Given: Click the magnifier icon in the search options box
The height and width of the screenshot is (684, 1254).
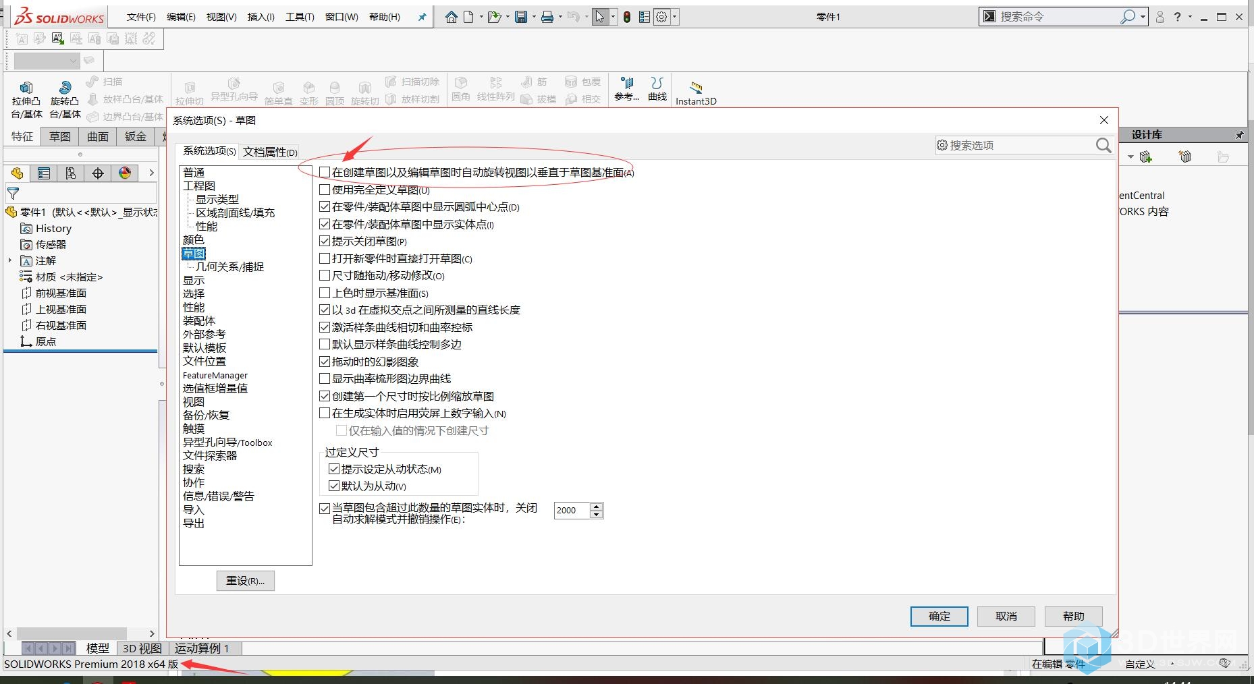Looking at the screenshot, I should (1103, 145).
